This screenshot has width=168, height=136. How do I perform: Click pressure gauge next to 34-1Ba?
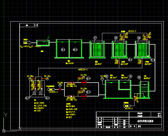pos(47,79)
